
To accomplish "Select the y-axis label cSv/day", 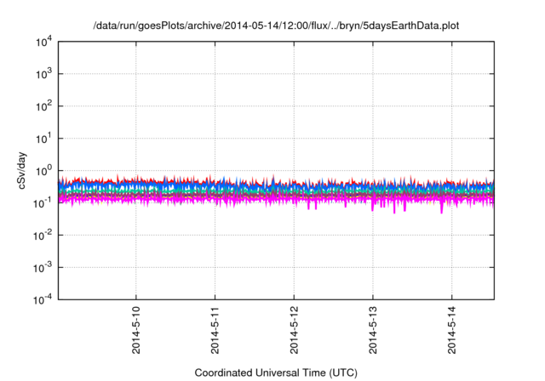I will (x=22, y=170).
